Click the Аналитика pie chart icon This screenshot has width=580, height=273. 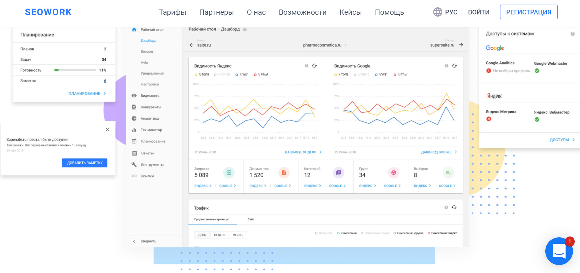click(x=134, y=119)
